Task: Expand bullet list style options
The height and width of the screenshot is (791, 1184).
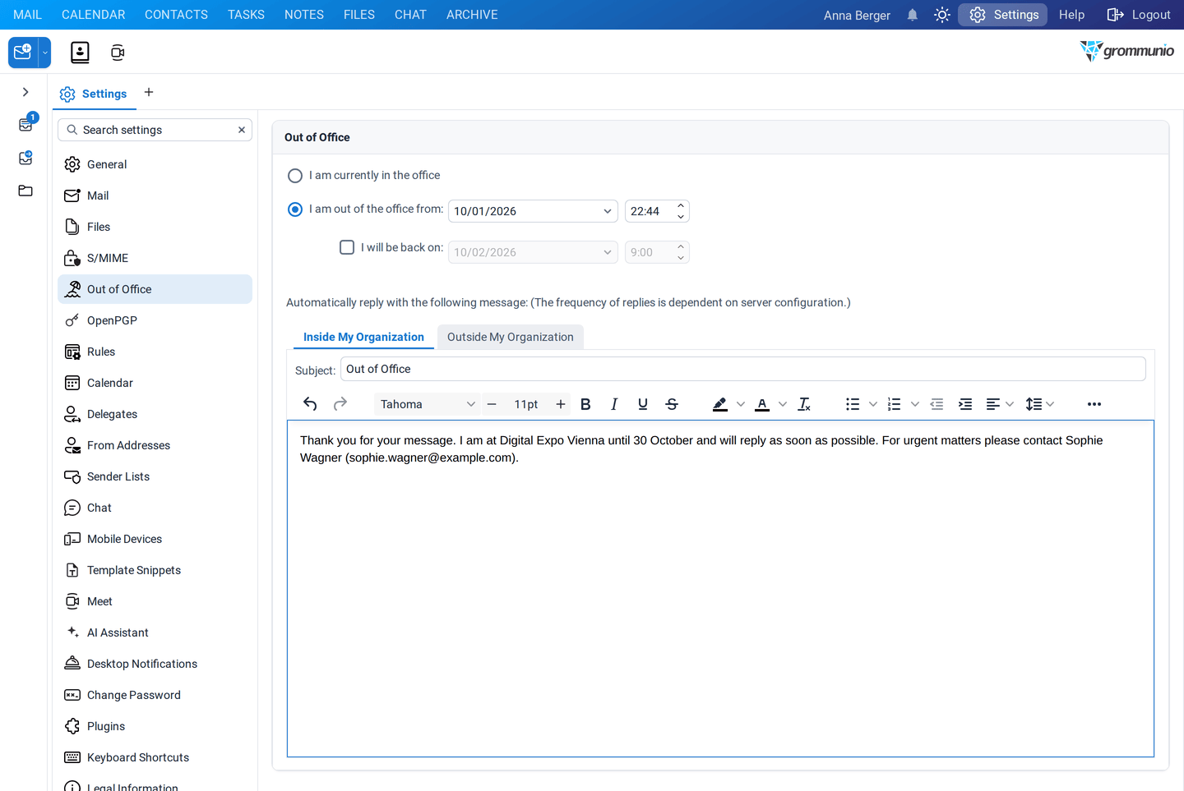Action: [x=873, y=404]
